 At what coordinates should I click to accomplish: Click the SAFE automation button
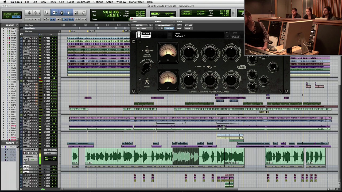point(179,28)
